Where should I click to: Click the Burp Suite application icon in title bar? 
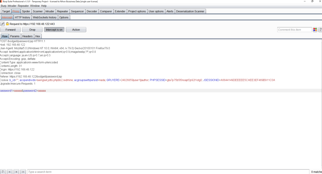click(x=1, y=1)
